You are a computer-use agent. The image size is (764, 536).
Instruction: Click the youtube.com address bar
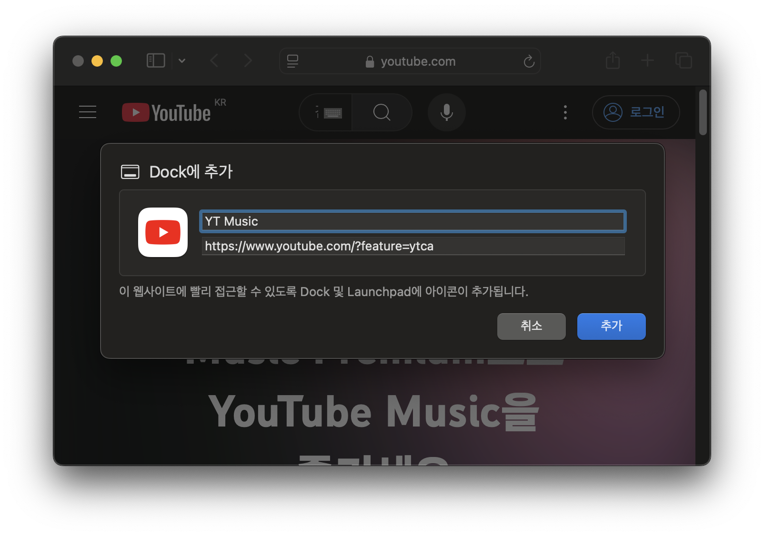tap(410, 61)
